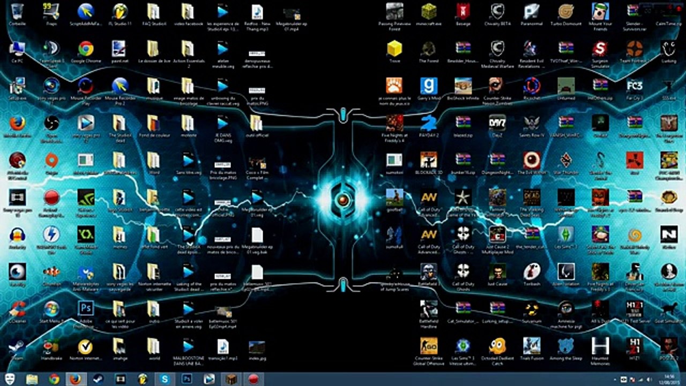
Task: Click the Ce PC computer icon
Action: tap(17, 49)
